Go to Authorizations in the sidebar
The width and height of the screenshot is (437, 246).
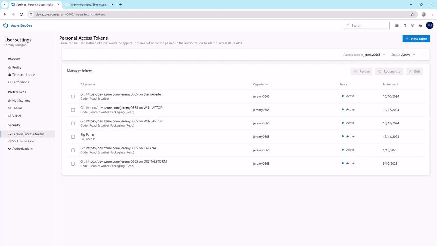click(23, 149)
